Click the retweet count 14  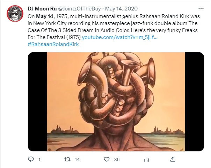(x=77, y=160)
